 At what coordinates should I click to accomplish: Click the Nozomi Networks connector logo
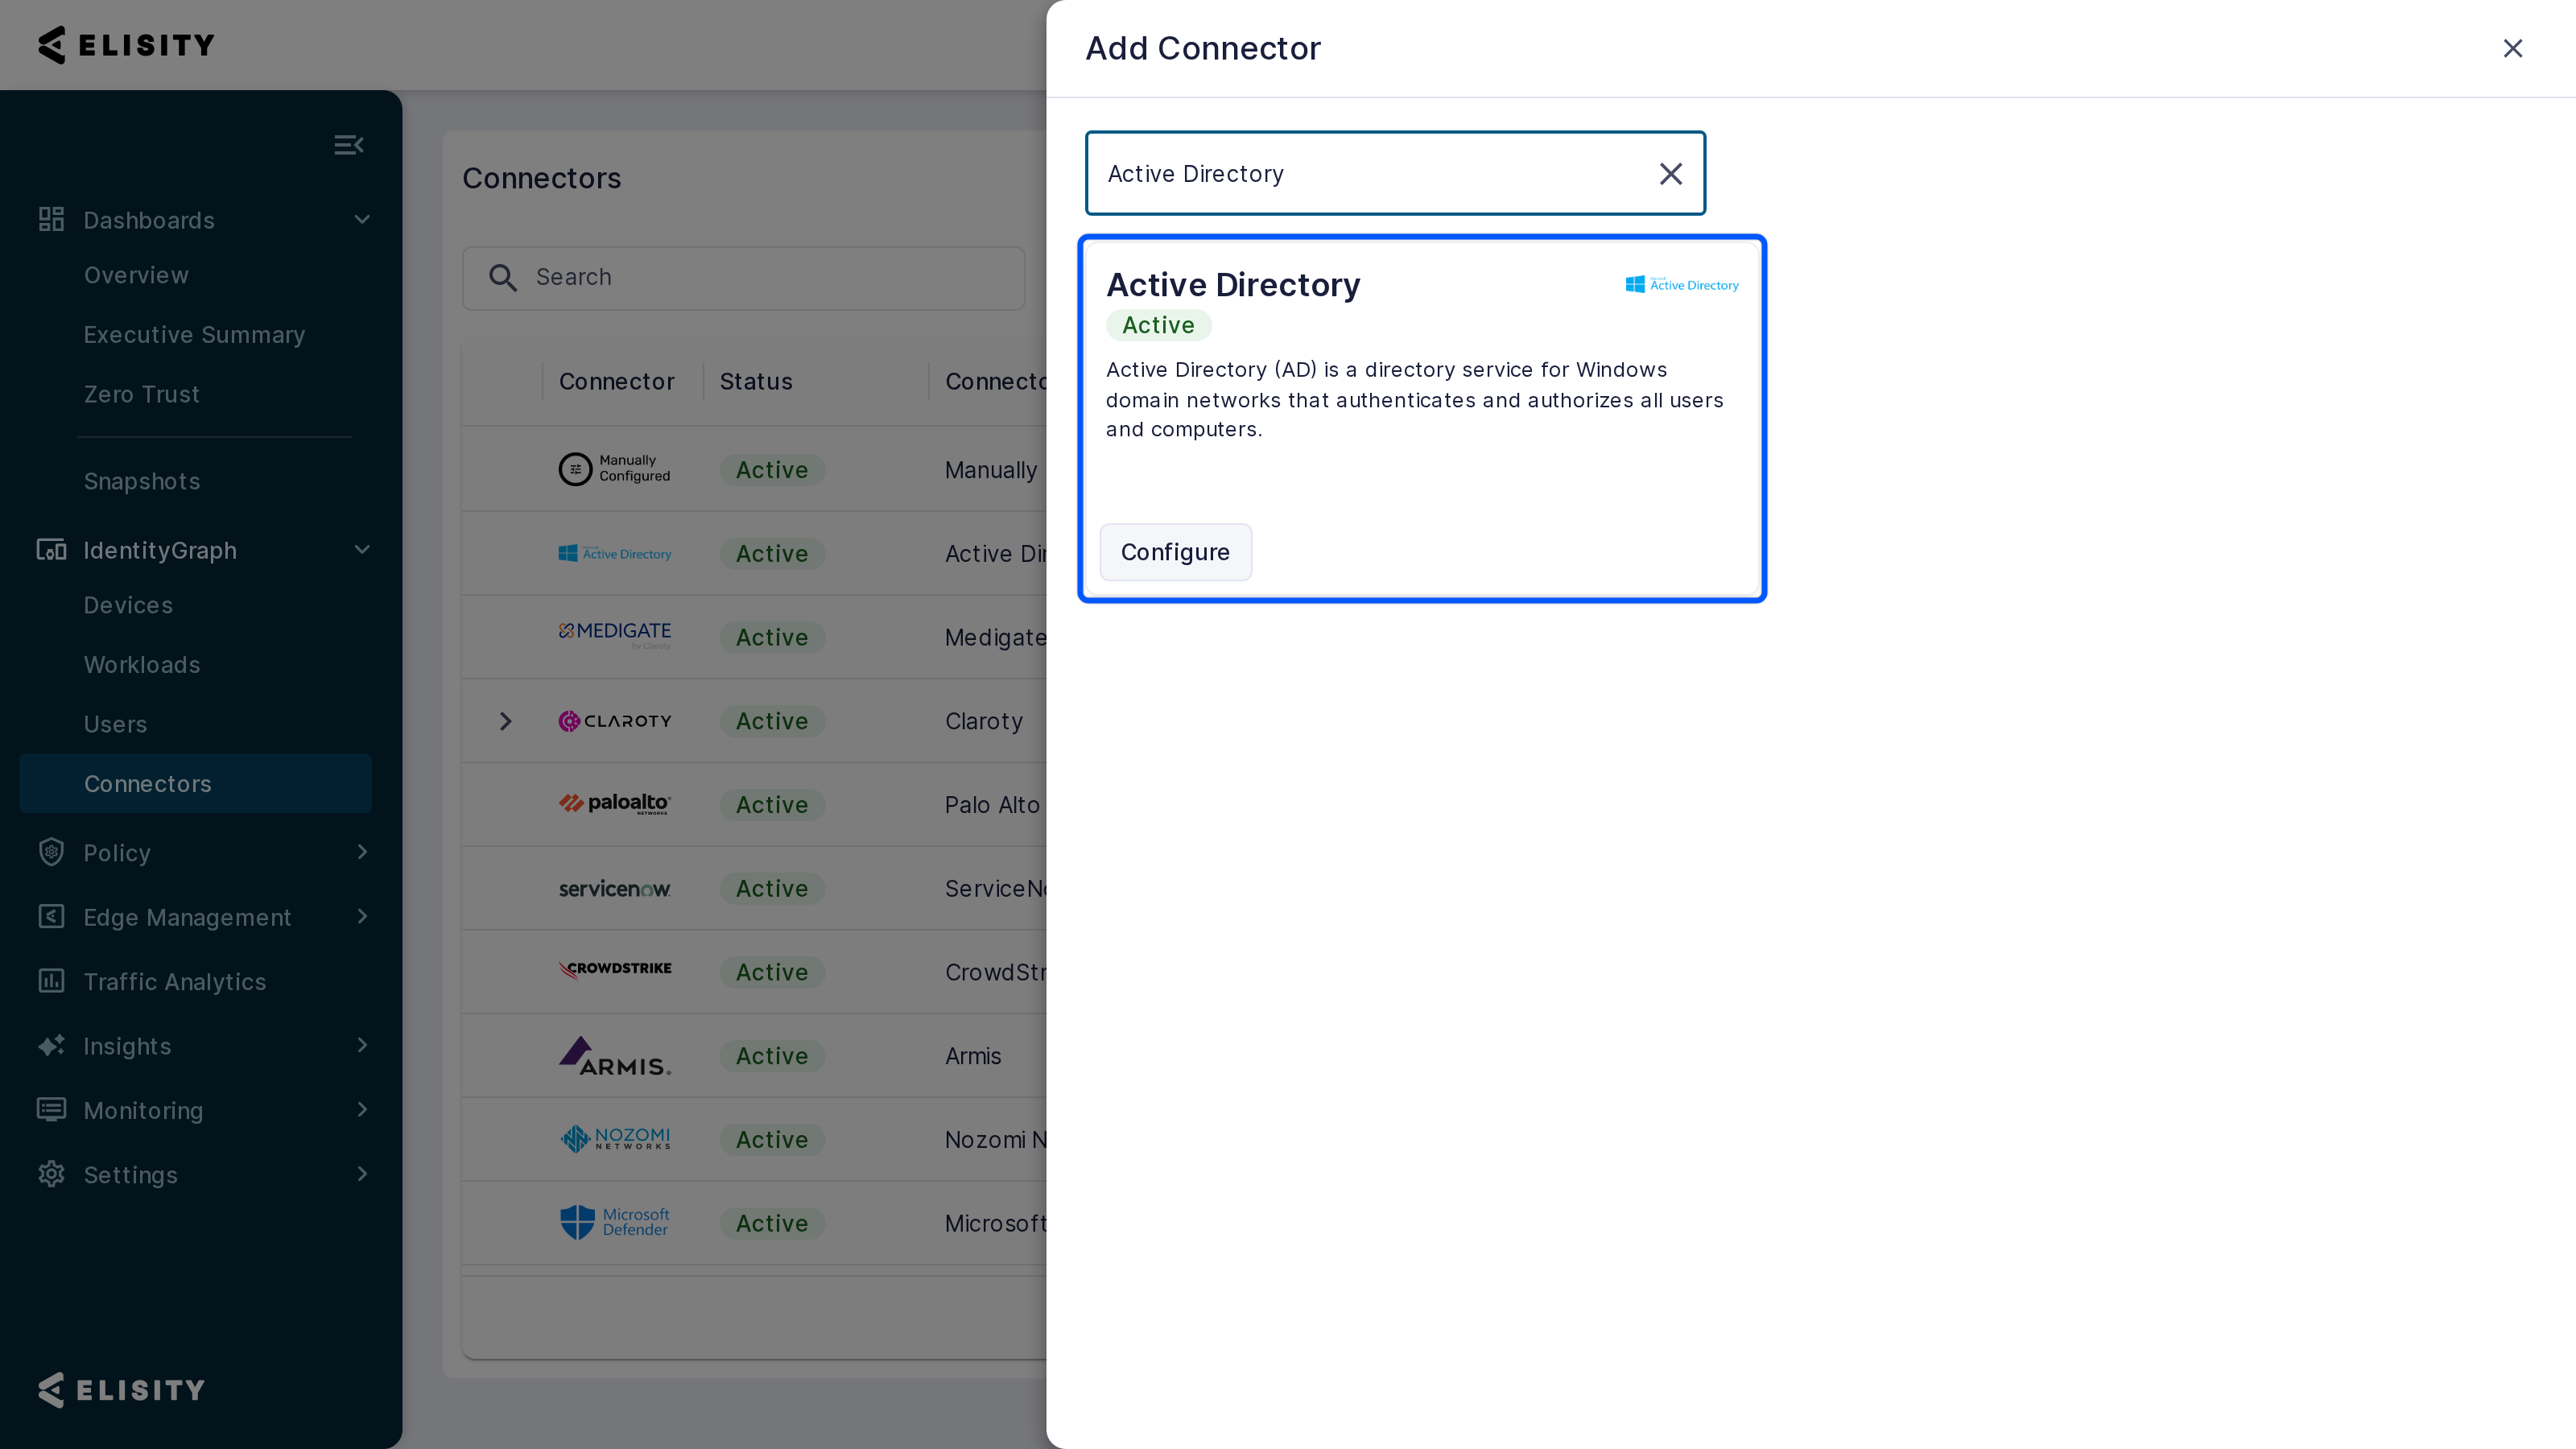(614, 1139)
